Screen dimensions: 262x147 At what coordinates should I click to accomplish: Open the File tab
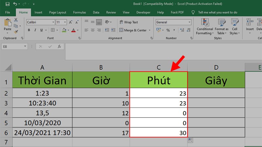8,12
